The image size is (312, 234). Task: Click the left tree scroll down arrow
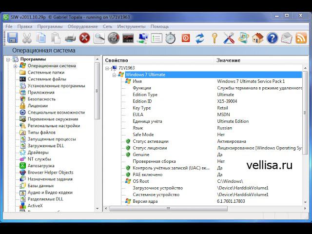(x=97, y=209)
